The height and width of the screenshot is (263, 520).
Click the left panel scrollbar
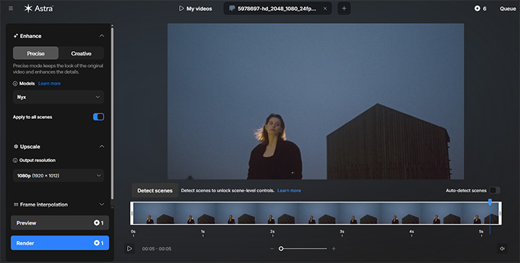click(x=112, y=112)
